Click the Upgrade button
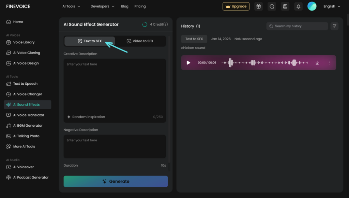The width and height of the screenshot is (349, 198). point(236,6)
